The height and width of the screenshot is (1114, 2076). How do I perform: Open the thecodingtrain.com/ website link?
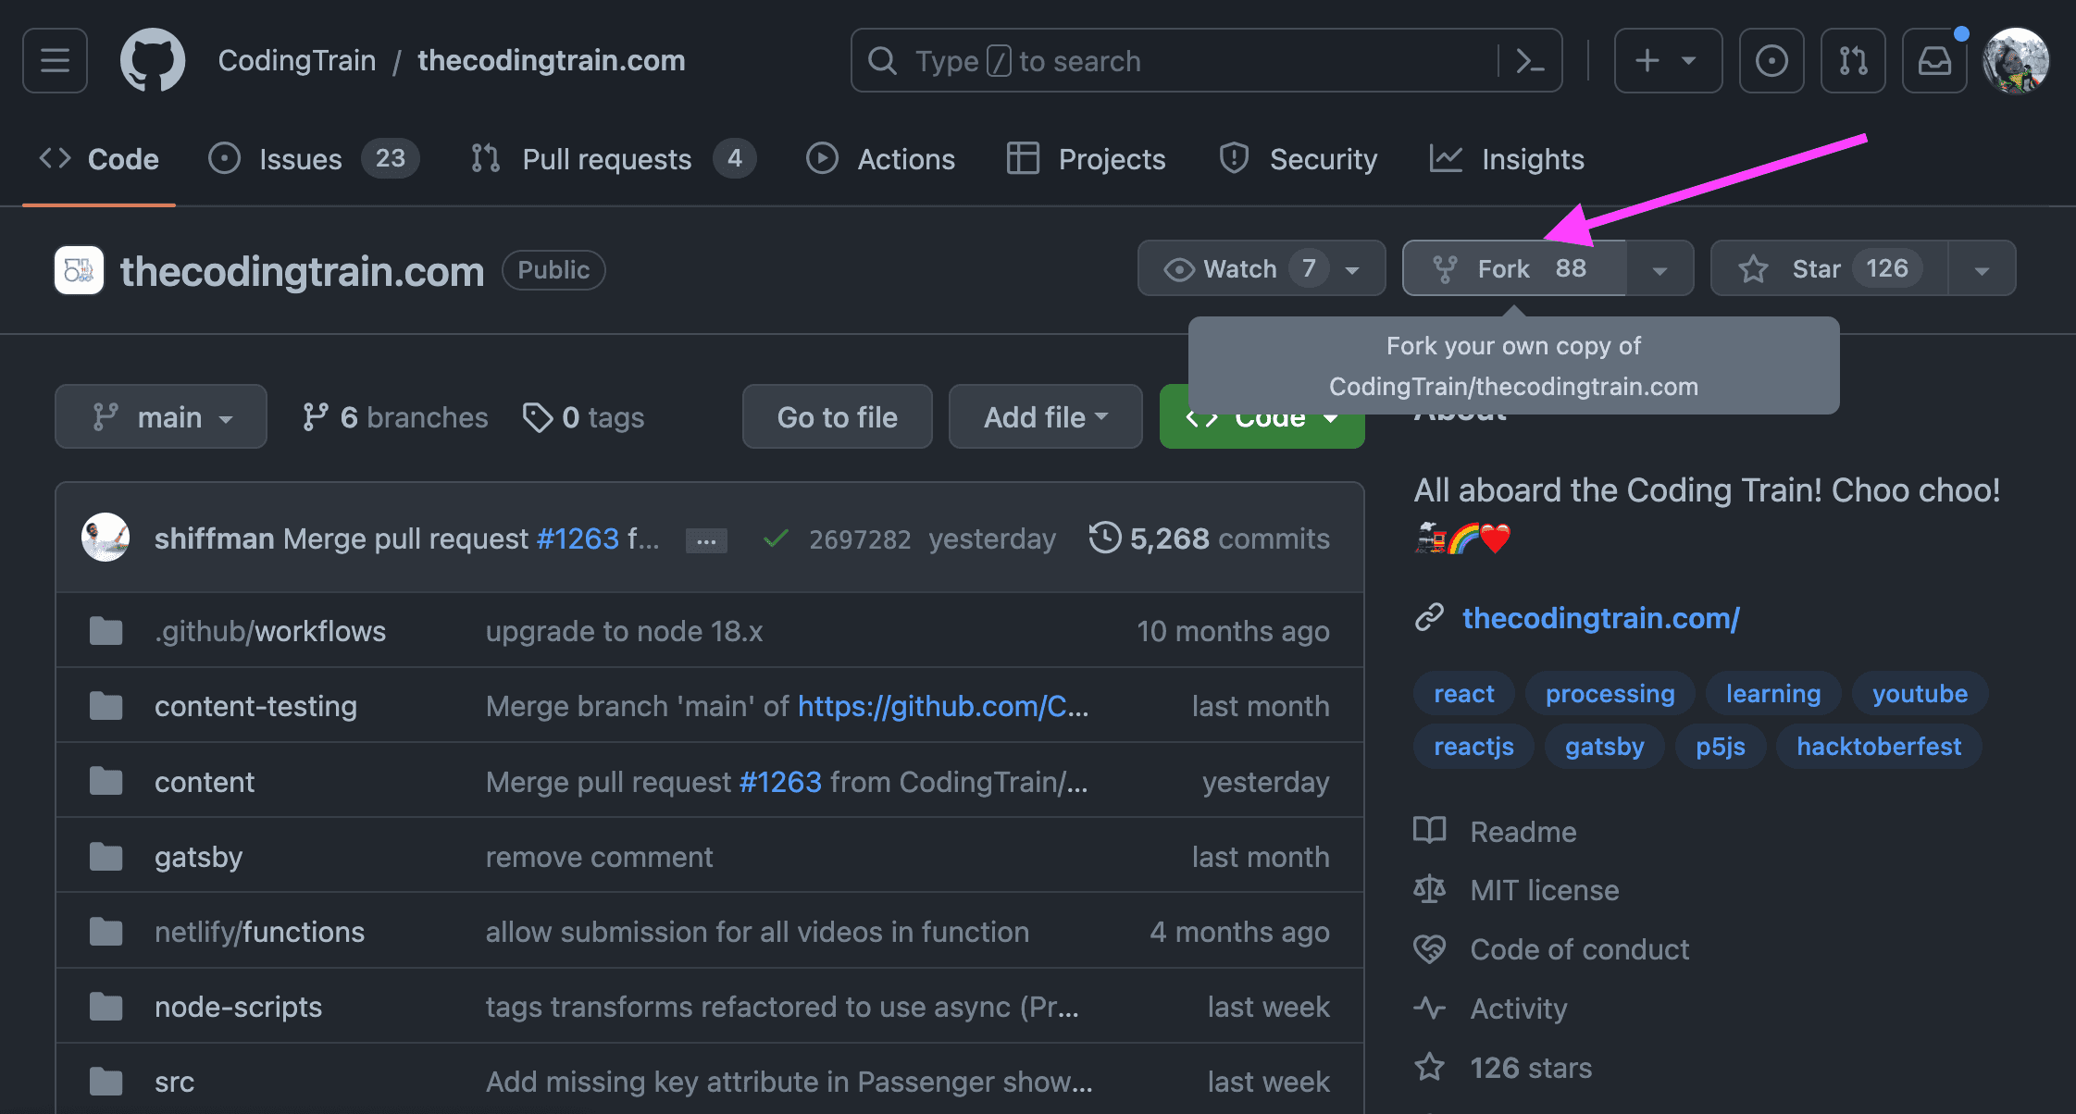point(1600,618)
